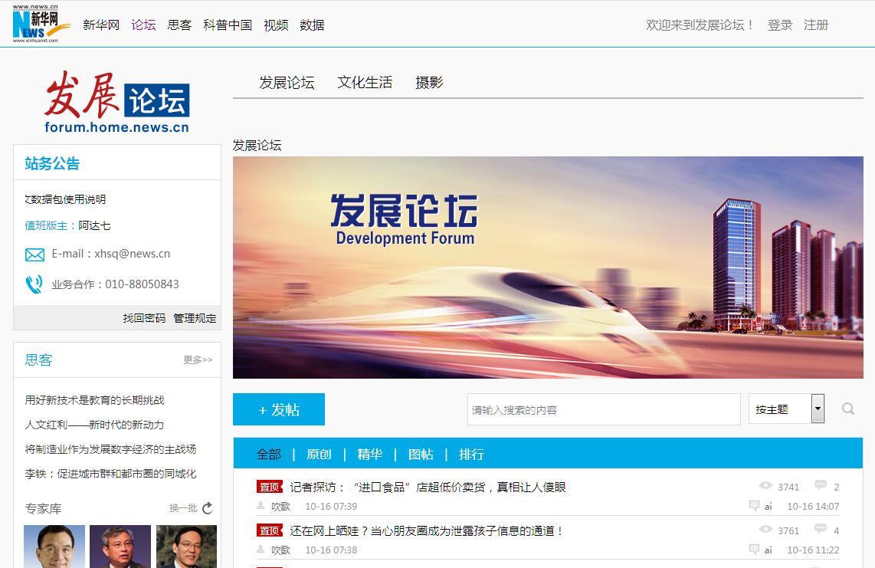Click the 登录 link
The height and width of the screenshot is (568, 875).
[x=780, y=25]
